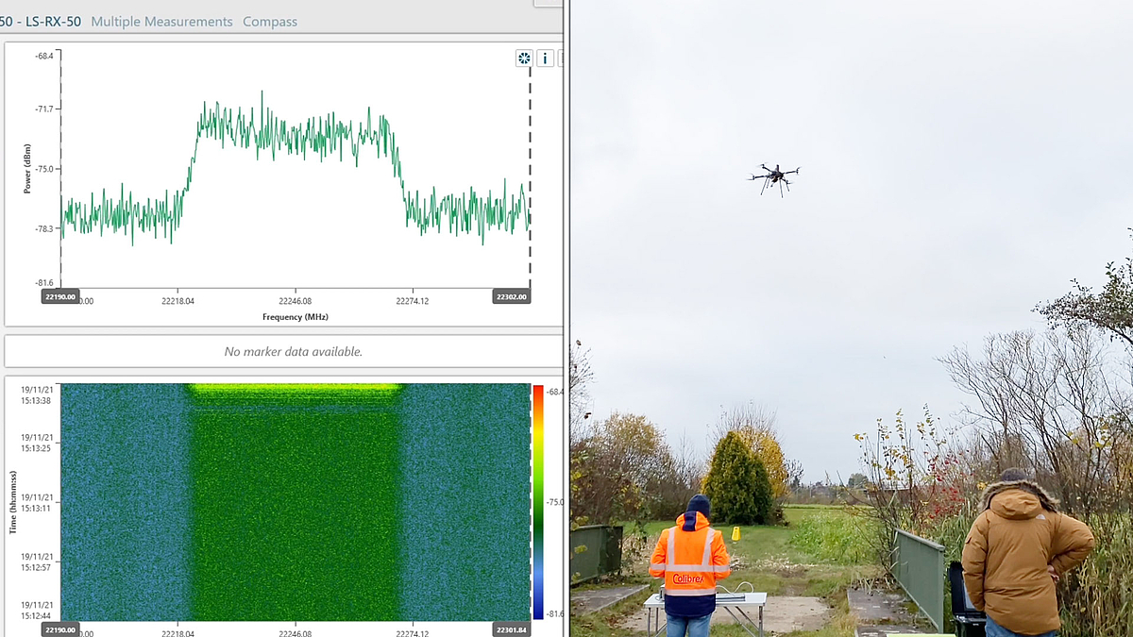Click the "Power (dBm)" axis label
This screenshot has width=1133, height=637.
(x=27, y=169)
